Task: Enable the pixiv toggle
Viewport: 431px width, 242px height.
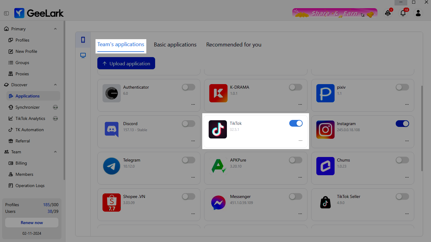Action: [402, 87]
